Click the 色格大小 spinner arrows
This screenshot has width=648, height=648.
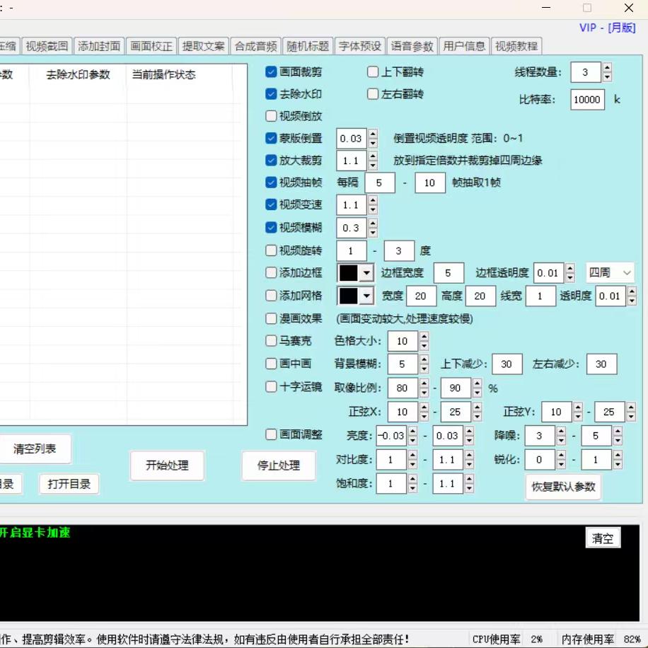pyautogui.click(x=424, y=341)
